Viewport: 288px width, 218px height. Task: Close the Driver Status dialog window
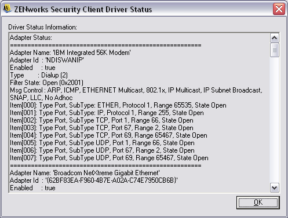click(279, 9)
